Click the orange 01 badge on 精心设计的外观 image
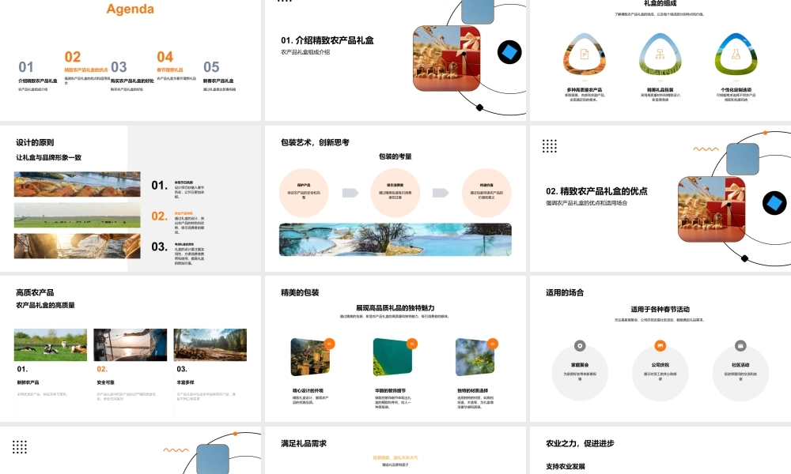 (x=329, y=344)
